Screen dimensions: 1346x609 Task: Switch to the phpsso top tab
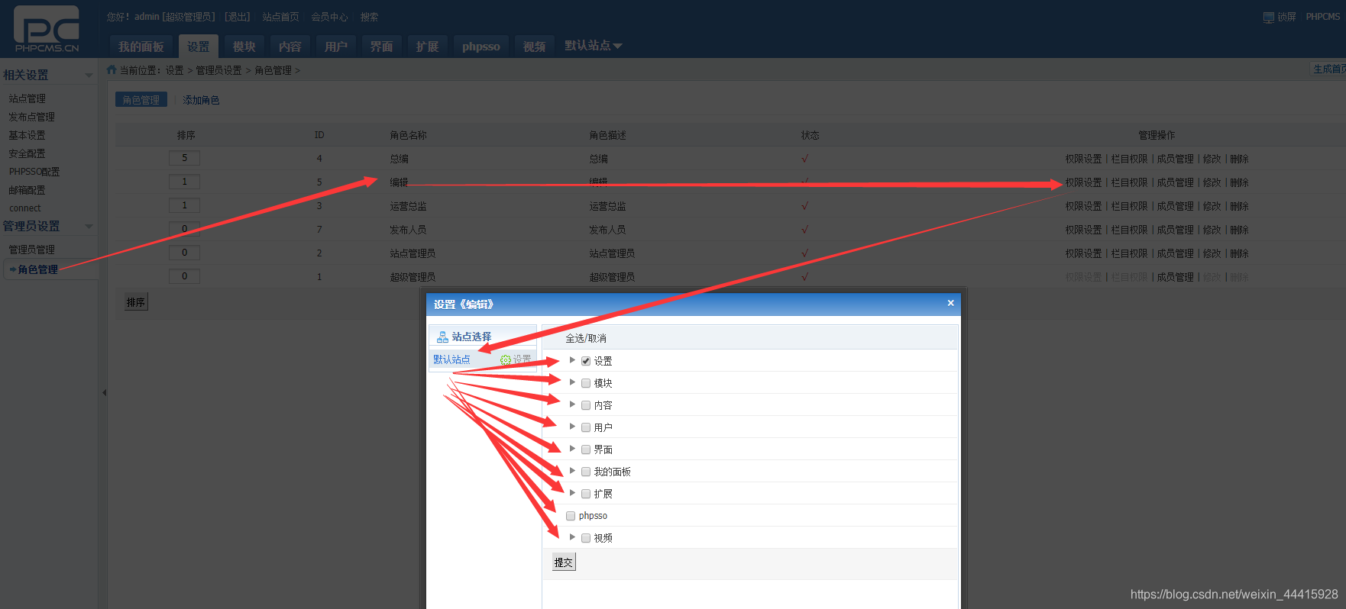481,47
